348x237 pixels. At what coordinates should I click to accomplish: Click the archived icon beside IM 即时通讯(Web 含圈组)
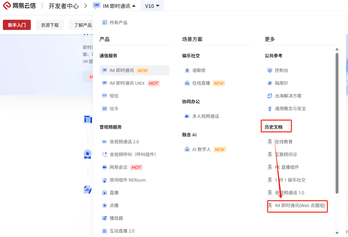tap(270, 205)
